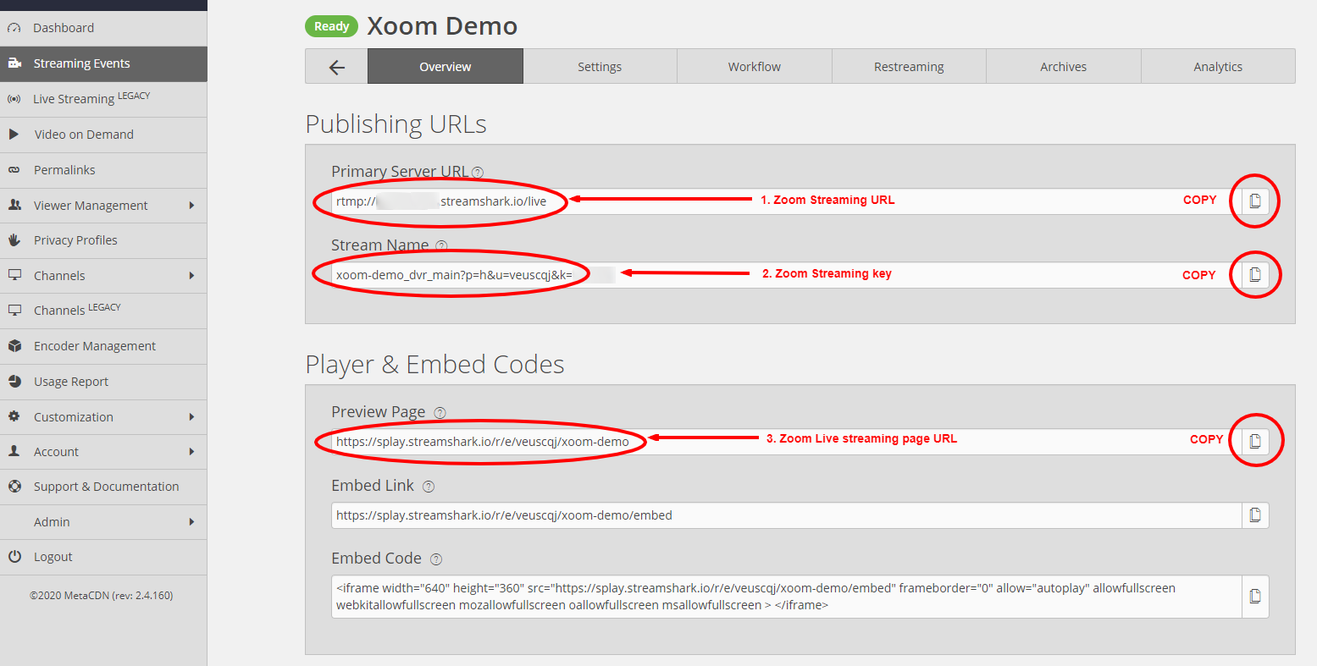1317x666 pixels.
Task: Click the MetaCDN revision footer text
Action: pos(102,596)
